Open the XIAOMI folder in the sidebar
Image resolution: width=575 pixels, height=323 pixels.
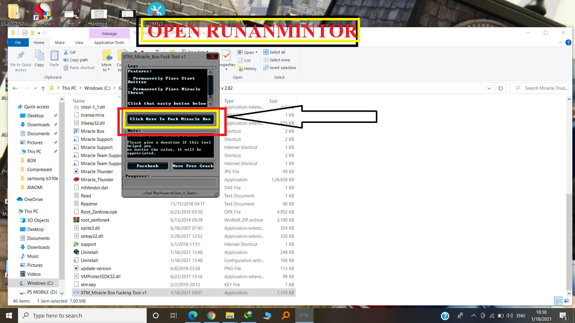point(35,188)
